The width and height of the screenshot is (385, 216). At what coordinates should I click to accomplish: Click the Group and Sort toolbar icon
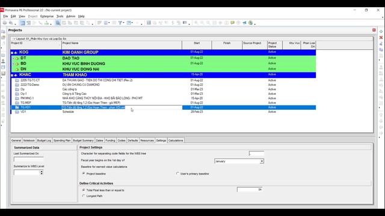(129, 23)
